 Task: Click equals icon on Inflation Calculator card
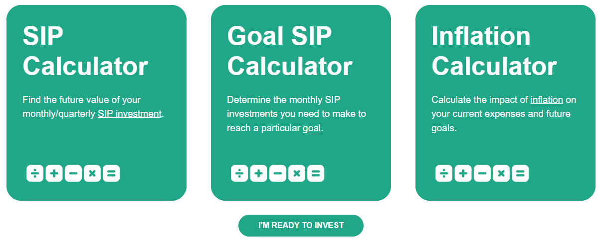(x=520, y=173)
